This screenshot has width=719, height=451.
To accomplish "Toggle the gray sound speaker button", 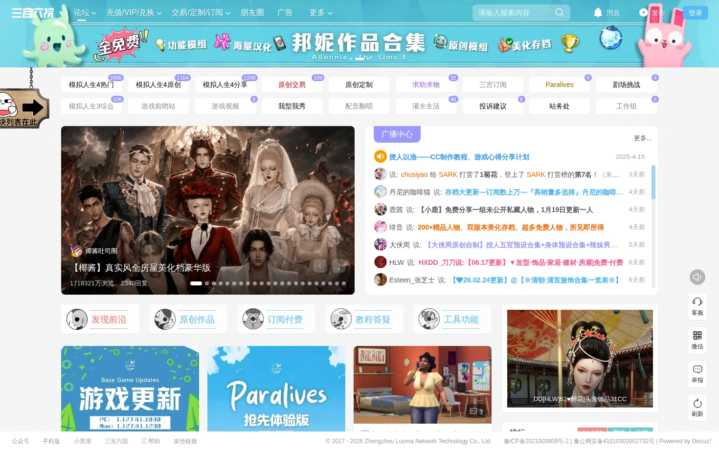I will pyautogui.click(x=697, y=277).
